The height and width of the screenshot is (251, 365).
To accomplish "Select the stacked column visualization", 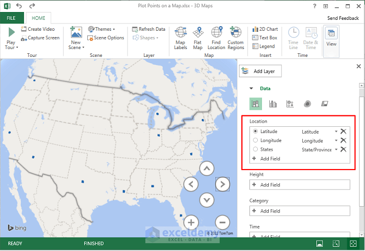I will [x=256, y=103].
